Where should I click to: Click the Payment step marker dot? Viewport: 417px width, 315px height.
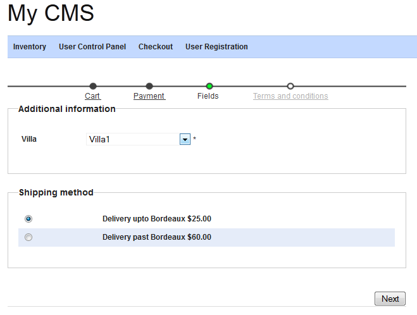149,86
